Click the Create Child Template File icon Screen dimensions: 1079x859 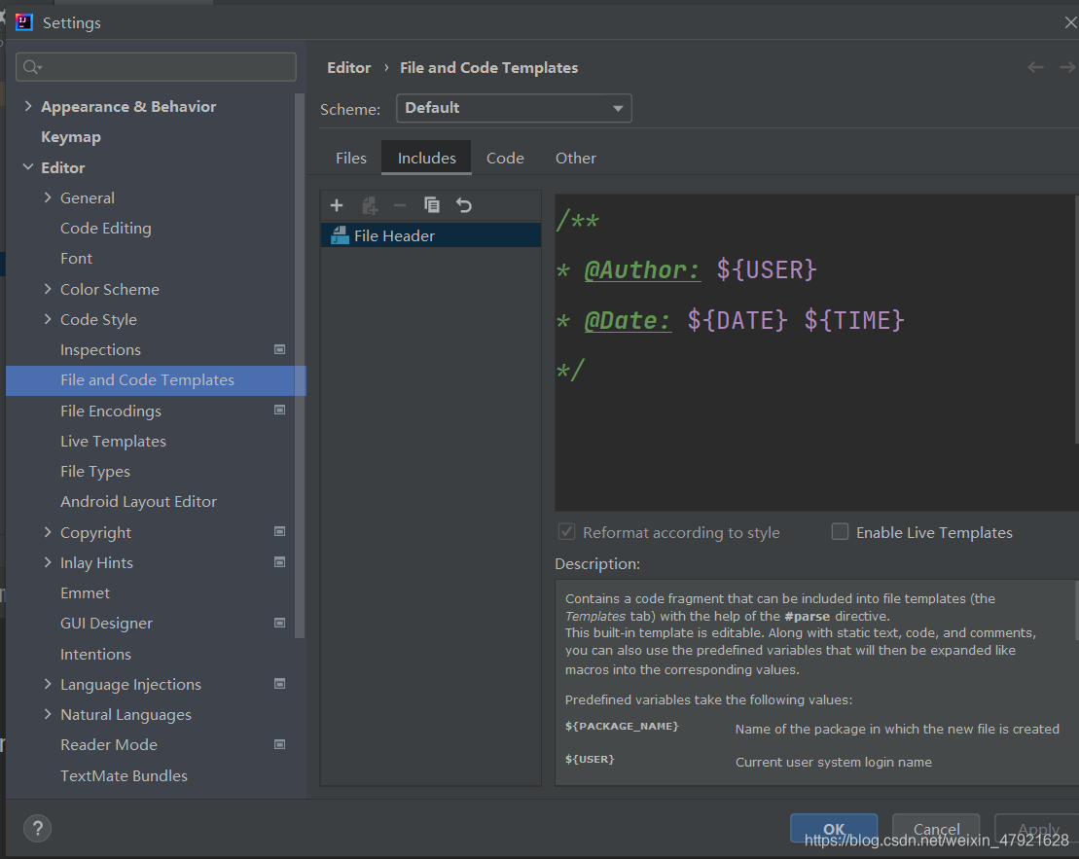370,205
